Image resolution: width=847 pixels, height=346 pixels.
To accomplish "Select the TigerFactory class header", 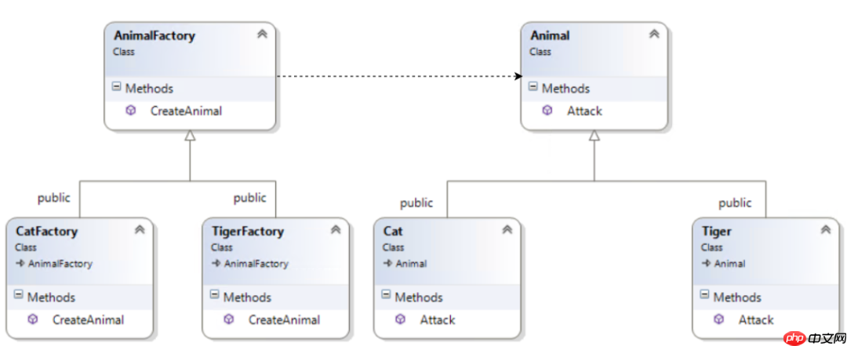I will coord(247,232).
